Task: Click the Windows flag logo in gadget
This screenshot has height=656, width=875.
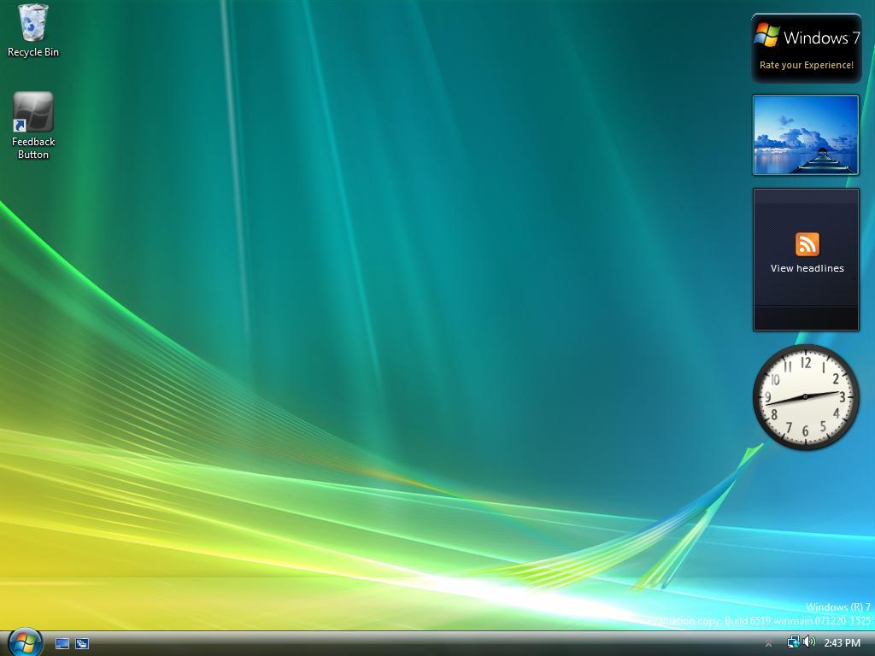Action: click(766, 36)
